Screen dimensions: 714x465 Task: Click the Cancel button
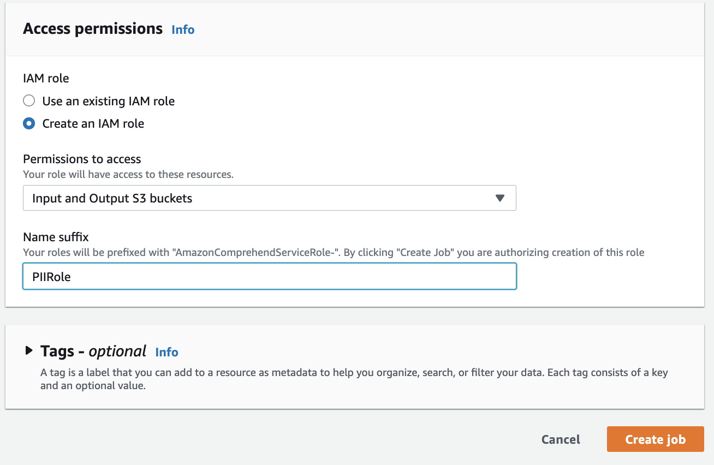tap(560, 439)
